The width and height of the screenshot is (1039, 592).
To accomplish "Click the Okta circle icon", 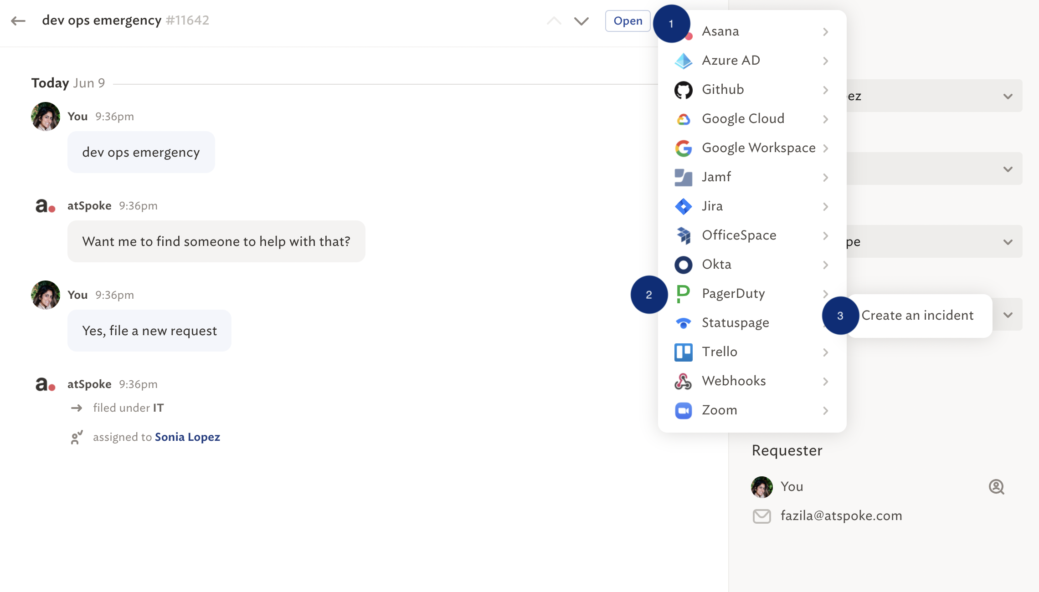I will 683,265.
